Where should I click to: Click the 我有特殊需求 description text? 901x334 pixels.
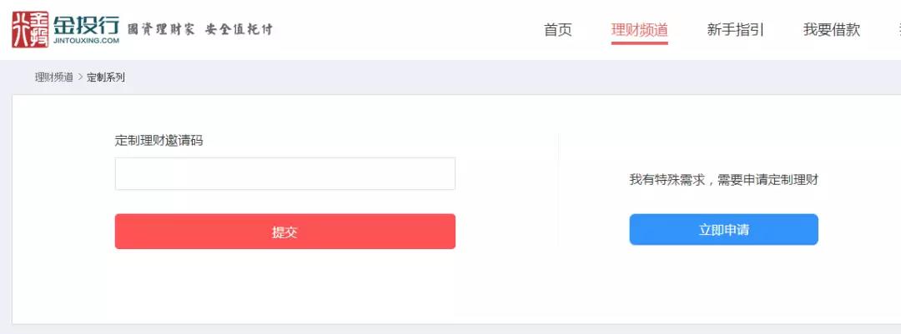[x=723, y=179]
